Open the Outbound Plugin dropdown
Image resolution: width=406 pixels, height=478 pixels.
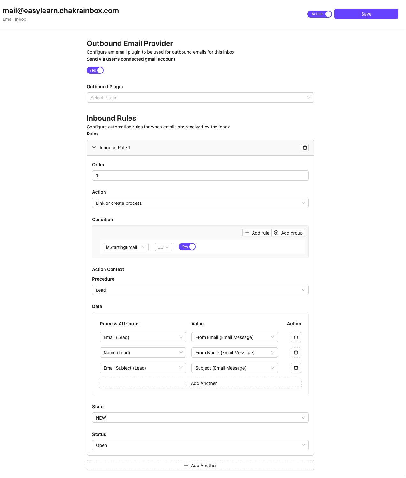pos(200,98)
